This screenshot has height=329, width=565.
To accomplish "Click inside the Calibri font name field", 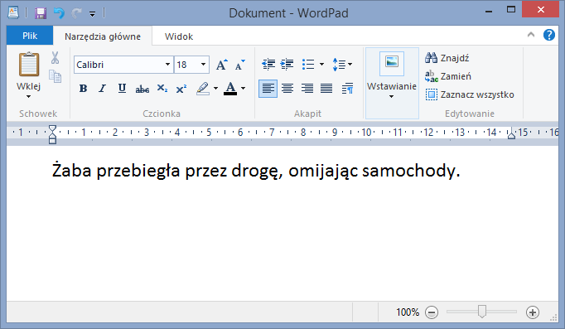I will (119, 65).
